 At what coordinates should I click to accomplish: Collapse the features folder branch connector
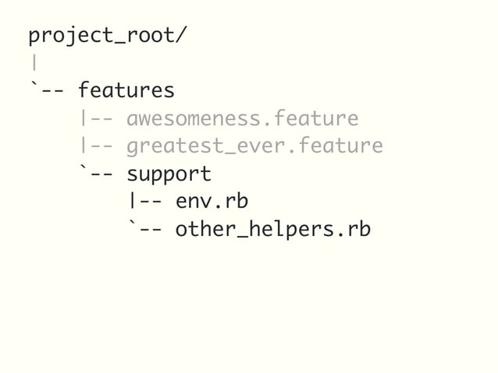(x=46, y=90)
